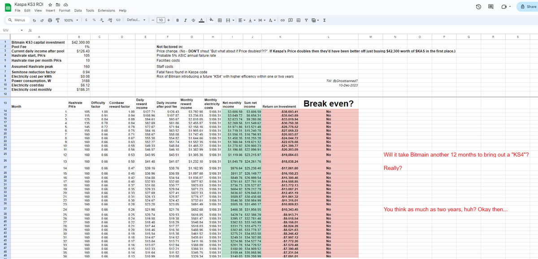Open text rotation dropdown
The width and height of the screenshot is (538, 259).
click(x=273, y=20)
